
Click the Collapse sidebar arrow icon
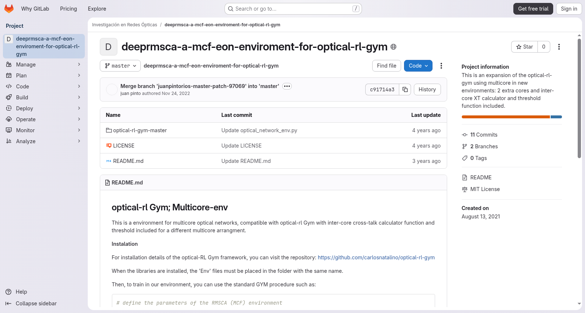click(8, 304)
